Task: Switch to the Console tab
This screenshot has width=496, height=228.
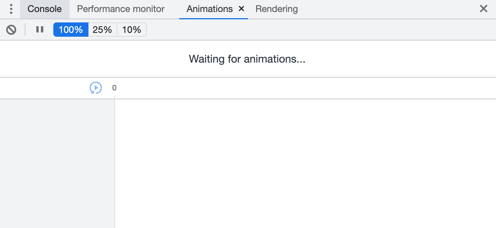Action: tap(44, 9)
